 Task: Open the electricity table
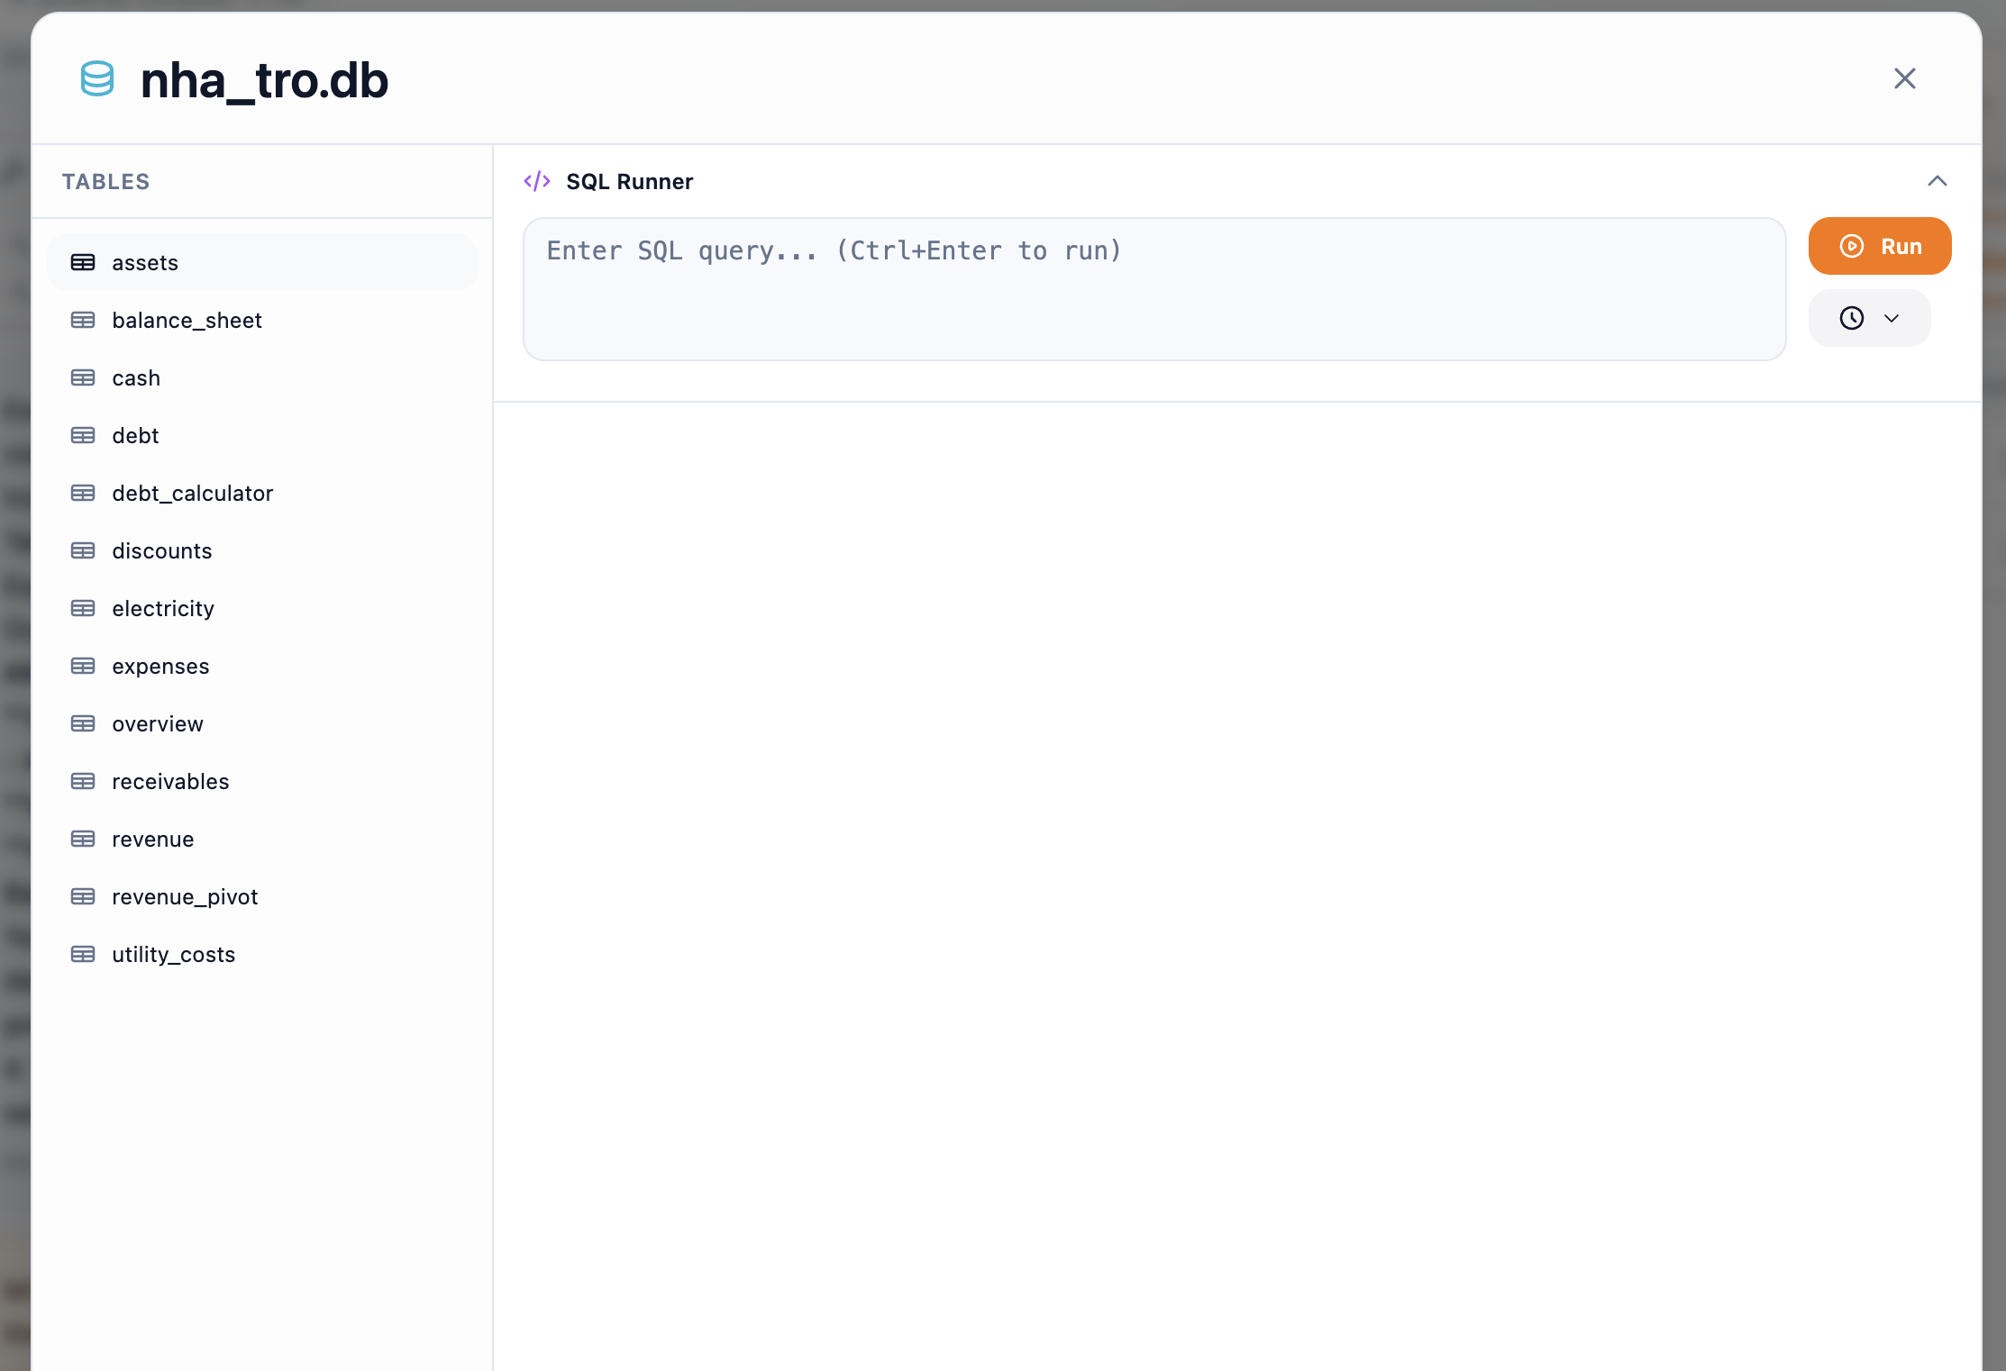tap(163, 608)
